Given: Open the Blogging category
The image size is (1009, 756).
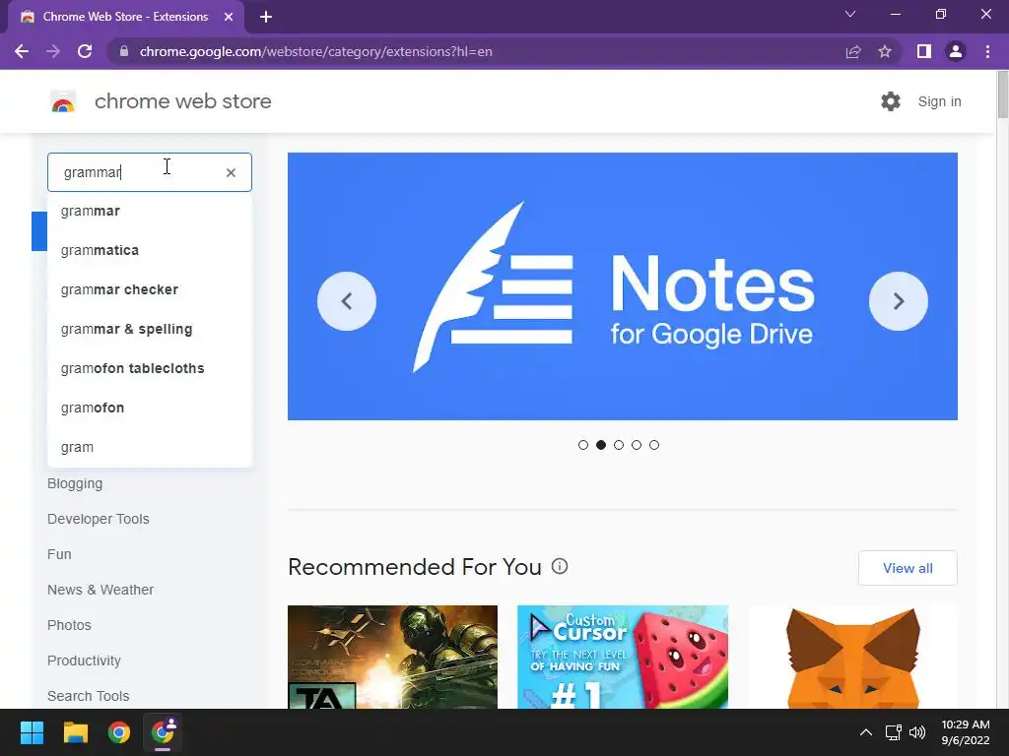Looking at the screenshot, I should [x=75, y=483].
